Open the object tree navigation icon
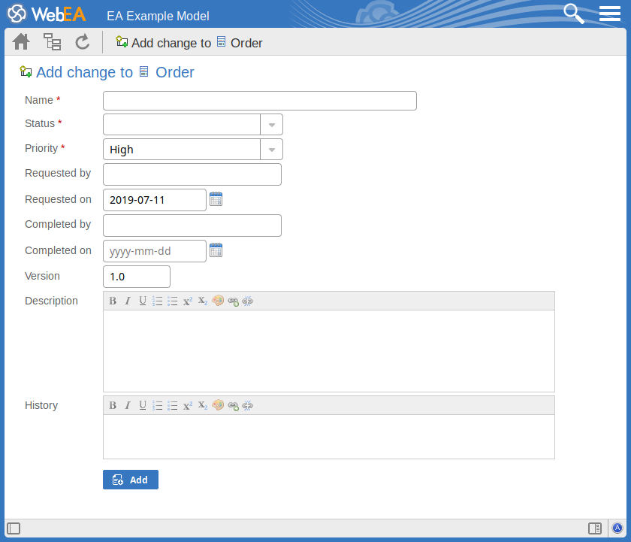The width and height of the screenshot is (631, 542). 52,42
